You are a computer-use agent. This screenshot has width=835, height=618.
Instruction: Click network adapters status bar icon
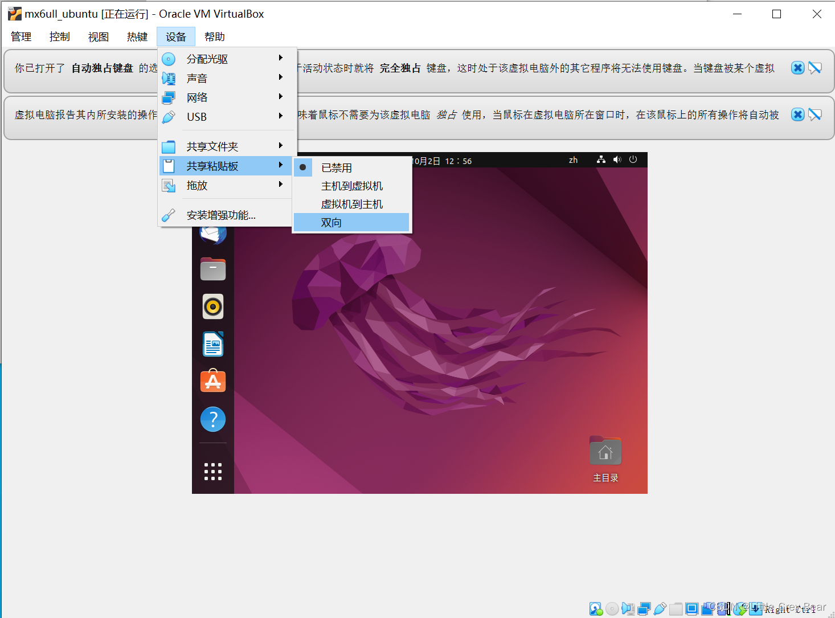coord(644,608)
